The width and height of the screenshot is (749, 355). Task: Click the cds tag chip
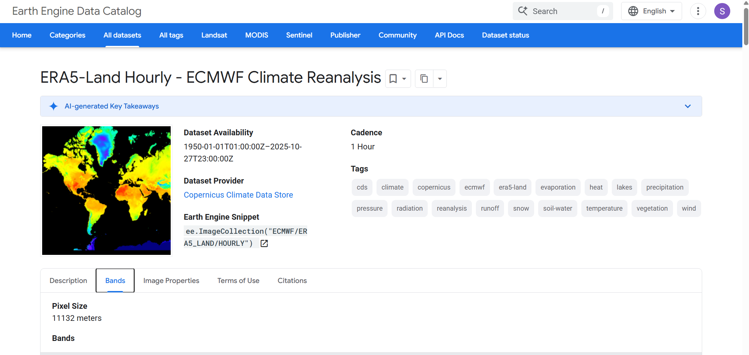click(362, 188)
